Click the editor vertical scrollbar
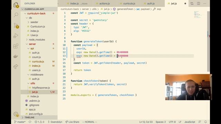The image size is (221, 124). pyautogui.click(x=209, y=41)
